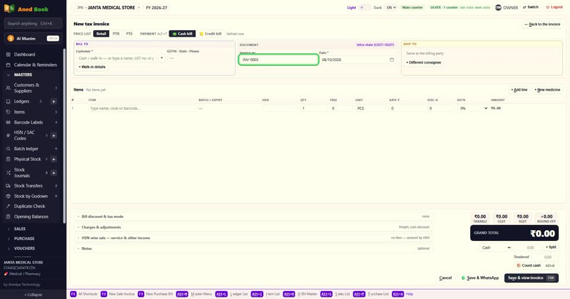570x299 pixels.
Task: Open the Ledgers master list
Action: (21, 101)
